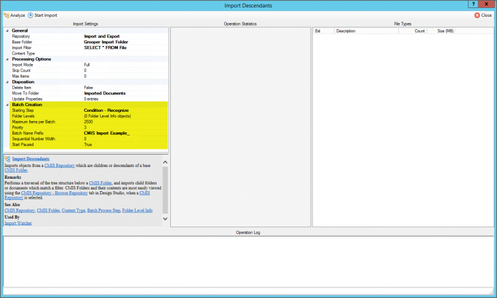497x298 pixels.
Task: Edit Batch Name Prefix CMIS Import Example_
Action: coord(106,133)
